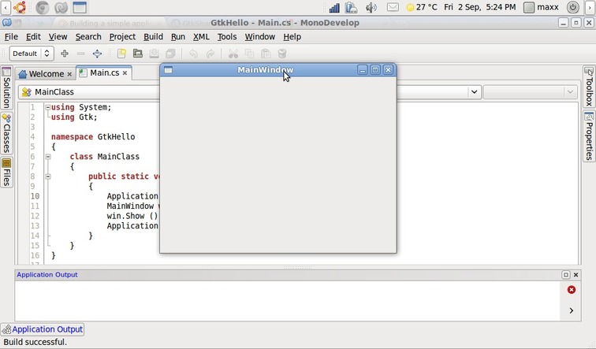
Task: Expand the MainClass class selector dropdown arrow
Action: coord(474,91)
